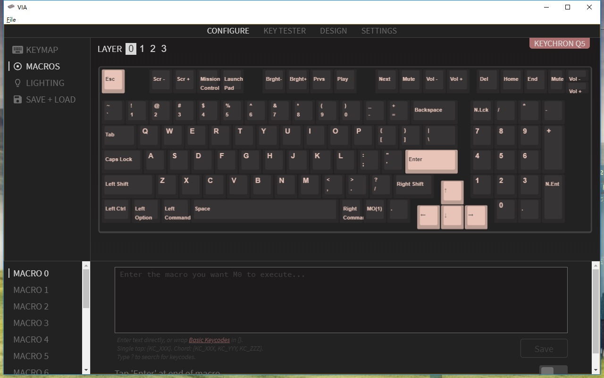
Task: Click the down arrow key on keyboard
Action: (x=452, y=216)
